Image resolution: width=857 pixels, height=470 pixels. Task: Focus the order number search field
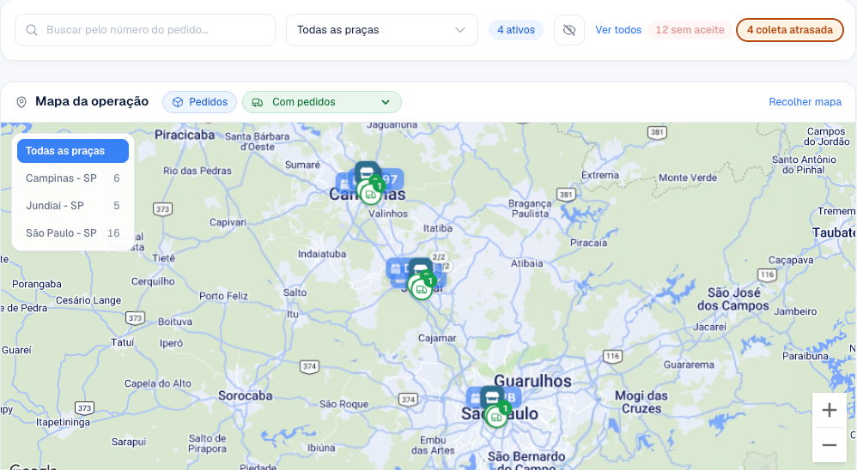[145, 30]
